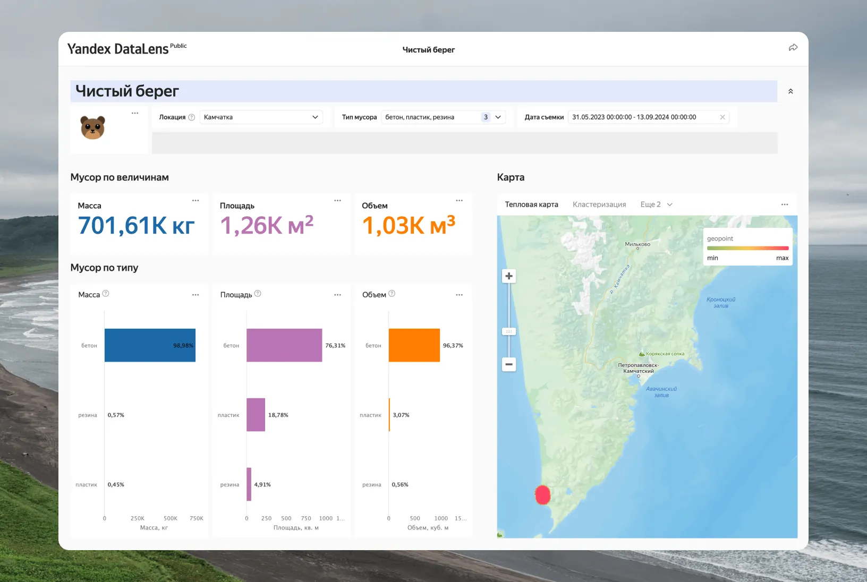867x582 pixels.
Task: Click the map zoom slider handle
Action: (509, 331)
